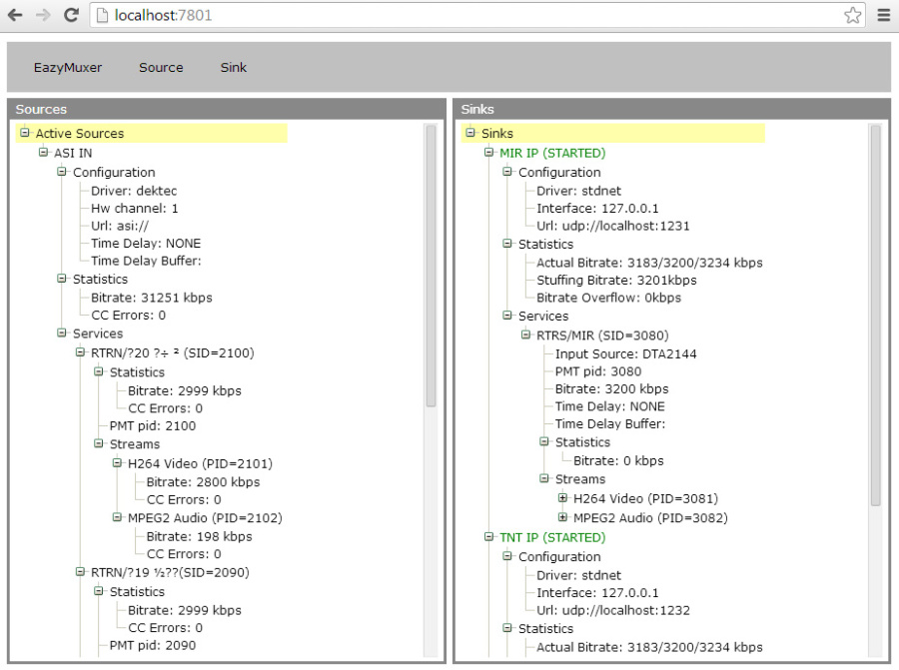
Task: Collapse MIR IP Configuration section
Action: [x=507, y=172]
